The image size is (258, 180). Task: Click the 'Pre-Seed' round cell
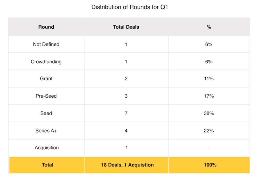[x=46, y=96]
